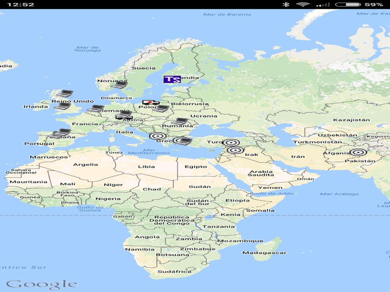Tap the laptop marker above Rumanía label
The height and width of the screenshot is (292, 390).
(x=180, y=121)
